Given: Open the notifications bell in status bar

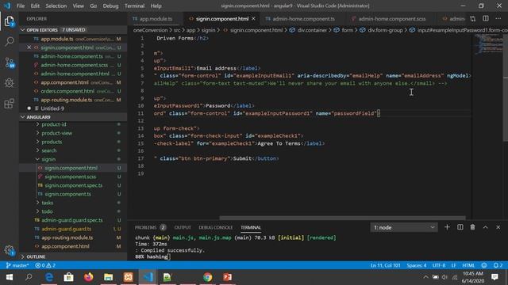Looking at the screenshot, I should [498, 265].
